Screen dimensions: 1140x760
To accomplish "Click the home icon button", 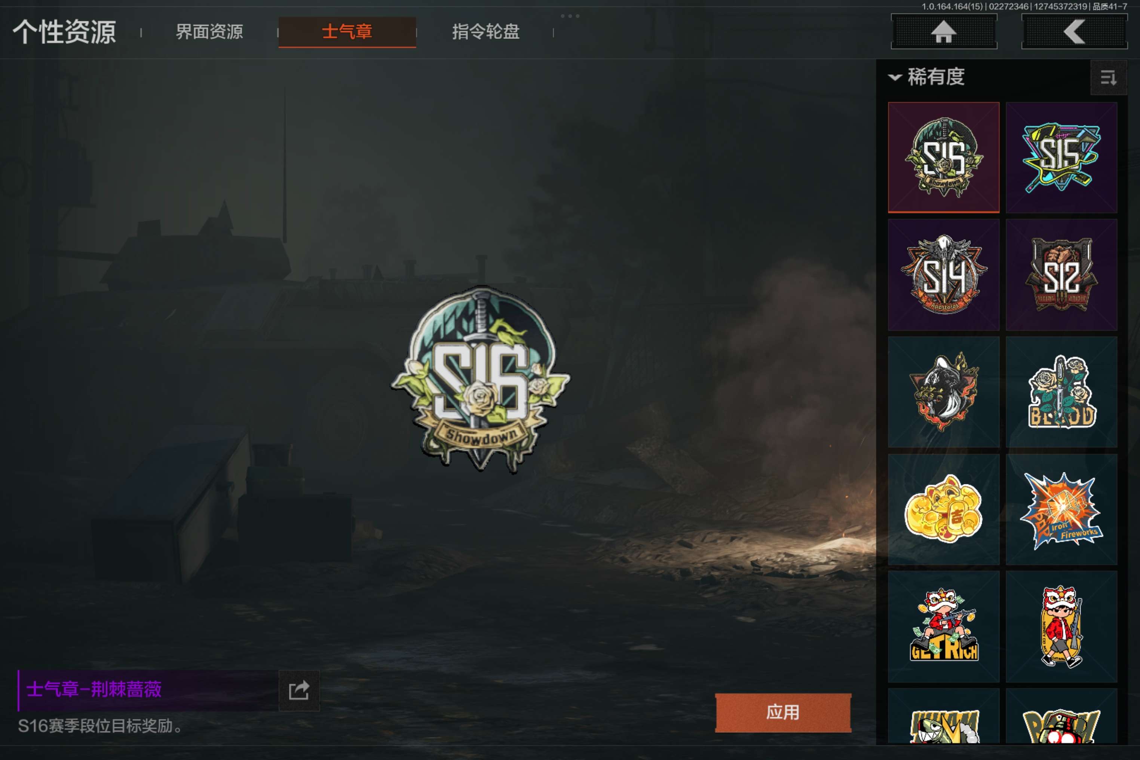I will (x=944, y=31).
